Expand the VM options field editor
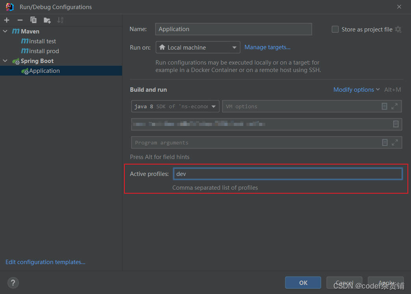The height and width of the screenshot is (294, 411). (x=394, y=106)
